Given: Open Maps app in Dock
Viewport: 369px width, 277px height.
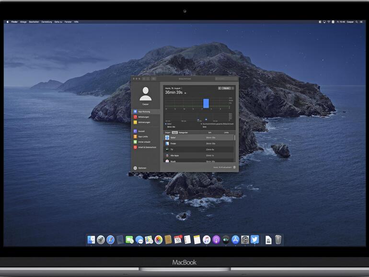Looking at the screenshot, I should [x=149, y=240].
